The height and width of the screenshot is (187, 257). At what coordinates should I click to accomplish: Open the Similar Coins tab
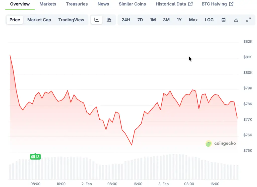pyautogui.click(x=132, y=4)
